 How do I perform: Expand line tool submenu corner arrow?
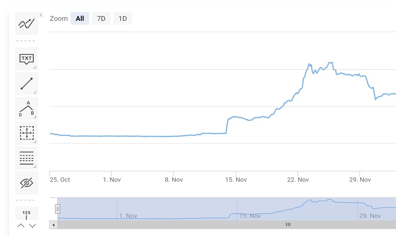coord(35,92)
